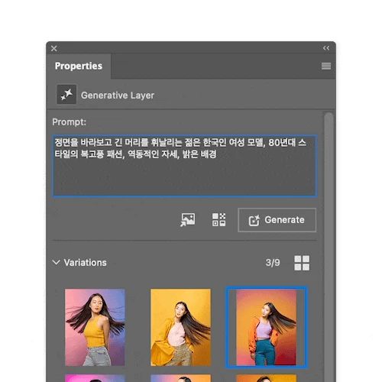Click the 3/9 variations counter
The image size is (382, 382).
pos(273,263)
